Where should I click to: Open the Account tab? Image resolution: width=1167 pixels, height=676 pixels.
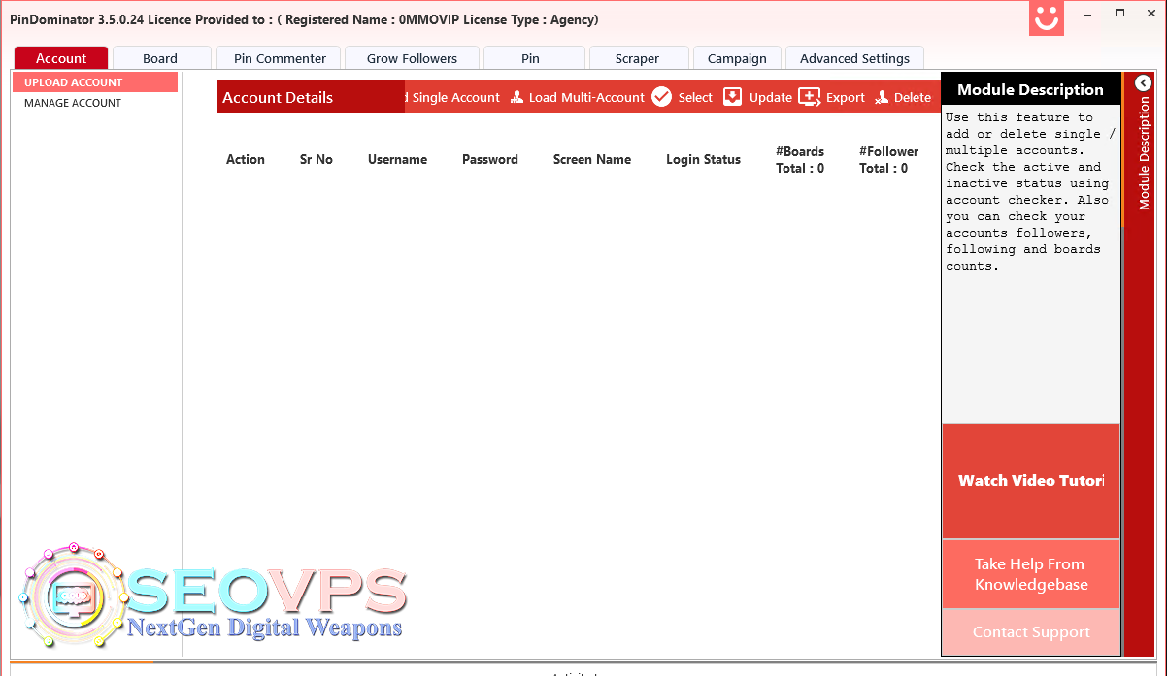(61, 58)
